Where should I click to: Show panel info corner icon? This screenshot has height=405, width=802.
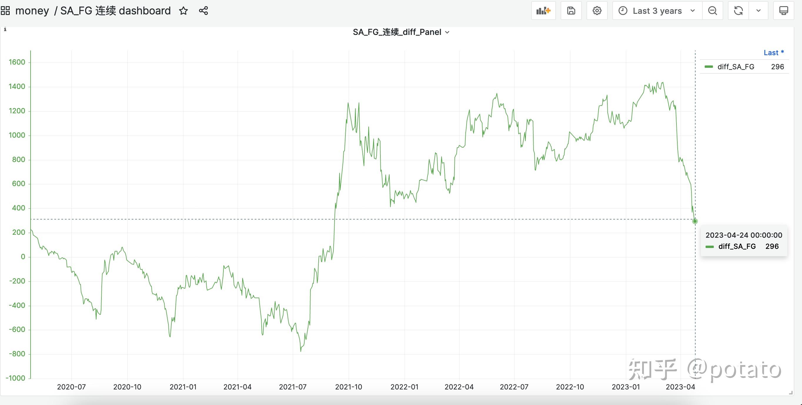click(5, 29)
